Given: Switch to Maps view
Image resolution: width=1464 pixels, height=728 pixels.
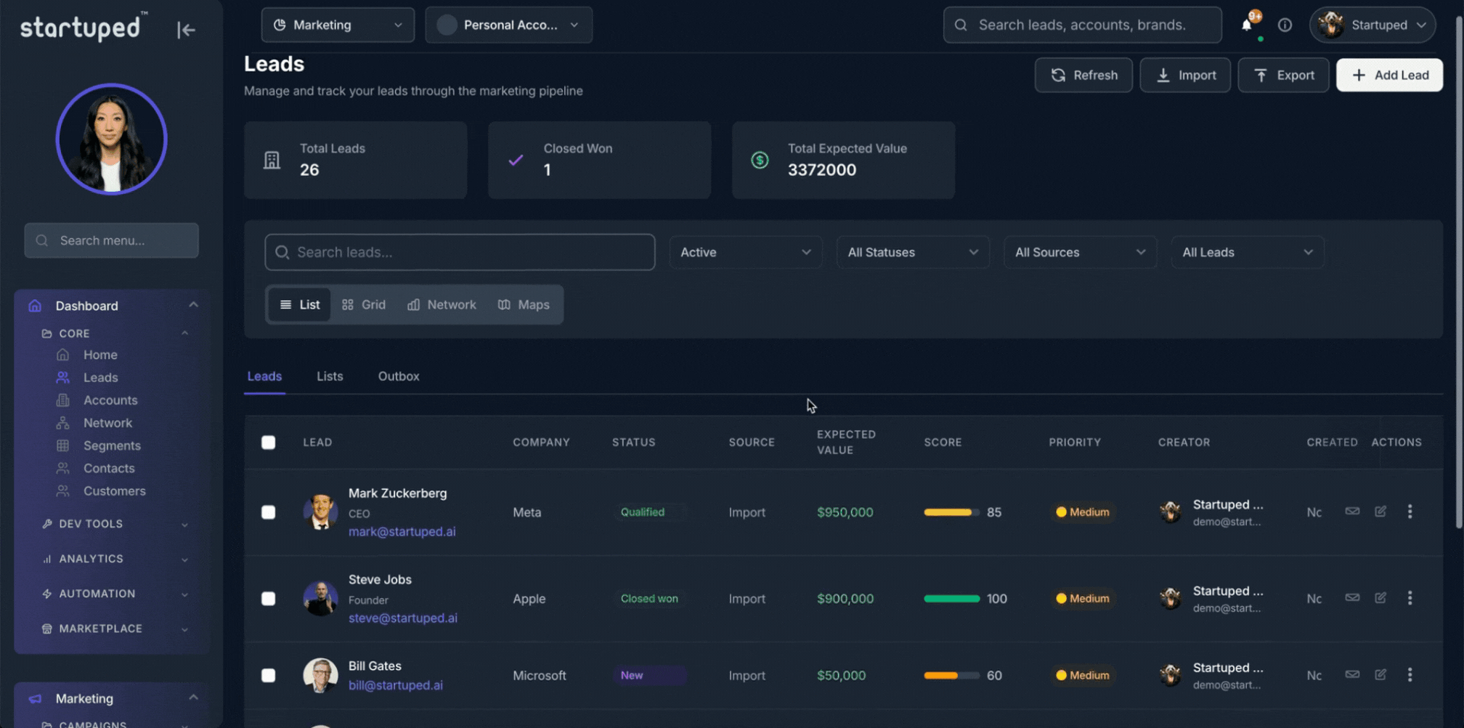Looking at the screenshot, I should coord(524,304).
